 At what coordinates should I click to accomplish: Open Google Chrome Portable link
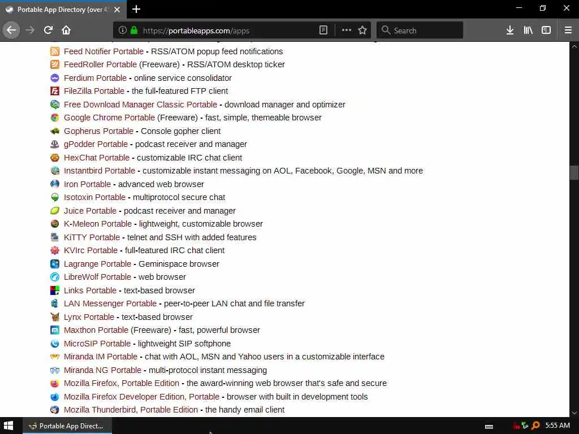[x=109, y=118]
